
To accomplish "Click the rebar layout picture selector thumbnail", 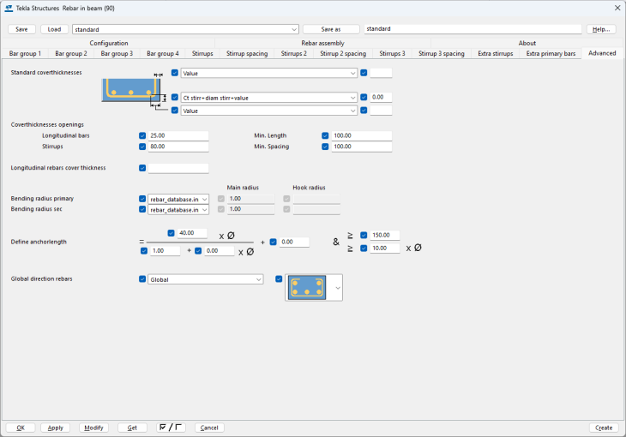I will pyautogui.click(x=307, y=287).
